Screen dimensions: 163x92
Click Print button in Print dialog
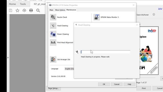(144, 88)
